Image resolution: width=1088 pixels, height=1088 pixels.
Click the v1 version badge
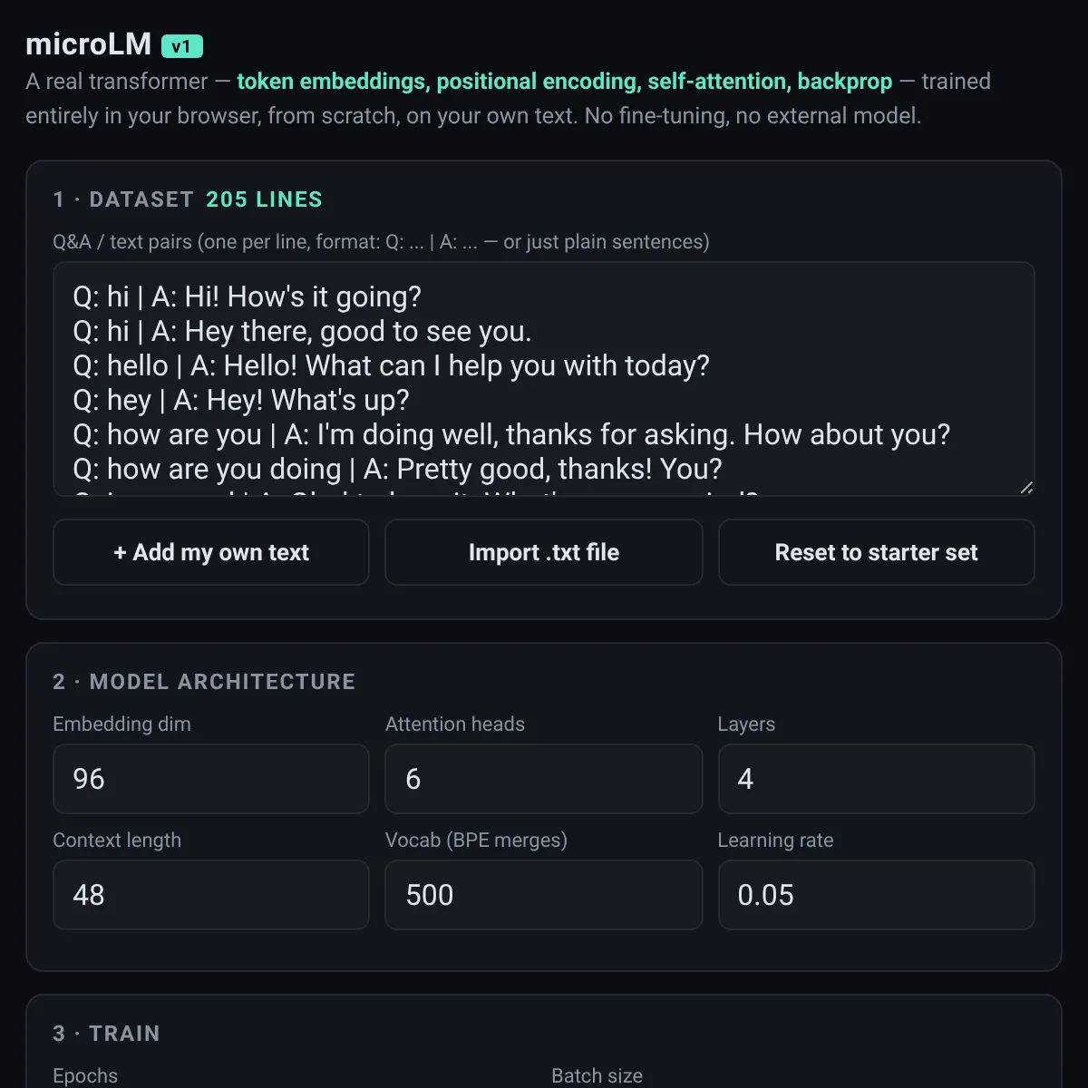click(182, 45)
